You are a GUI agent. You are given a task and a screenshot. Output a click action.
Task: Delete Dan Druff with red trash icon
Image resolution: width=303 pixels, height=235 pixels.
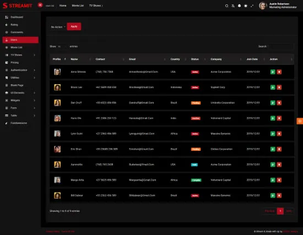[279, 103]
